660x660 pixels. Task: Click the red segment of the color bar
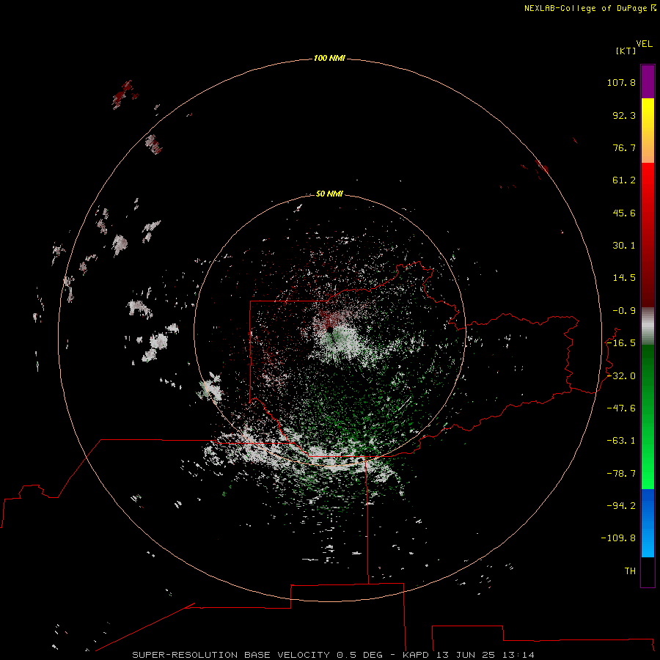pyautogui.click(x=648, y=235)
